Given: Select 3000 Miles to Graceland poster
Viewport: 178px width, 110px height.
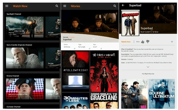Looking at the screenshot, I should pos(104,101).
